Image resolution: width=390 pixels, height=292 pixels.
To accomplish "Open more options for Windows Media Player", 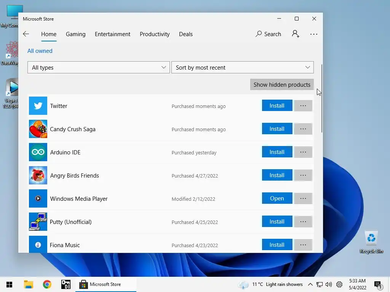I will click(x=303, y=198).
